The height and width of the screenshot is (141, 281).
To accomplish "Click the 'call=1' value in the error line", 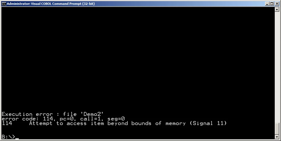I will (90, 119).
